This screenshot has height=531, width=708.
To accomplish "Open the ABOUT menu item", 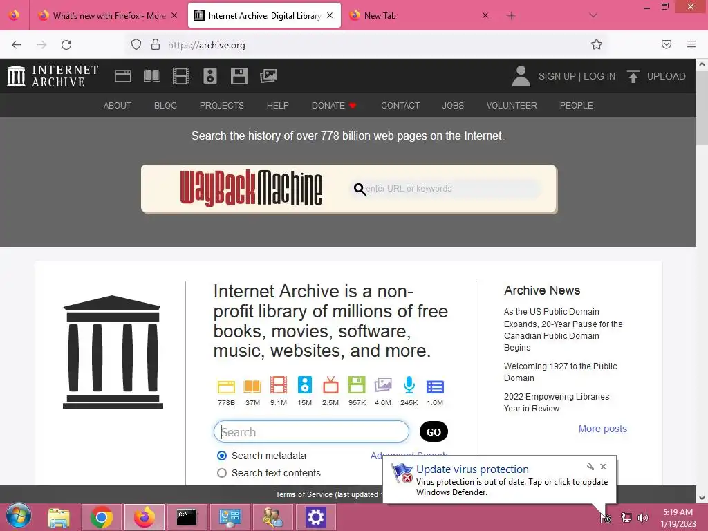I will [118, 105].
